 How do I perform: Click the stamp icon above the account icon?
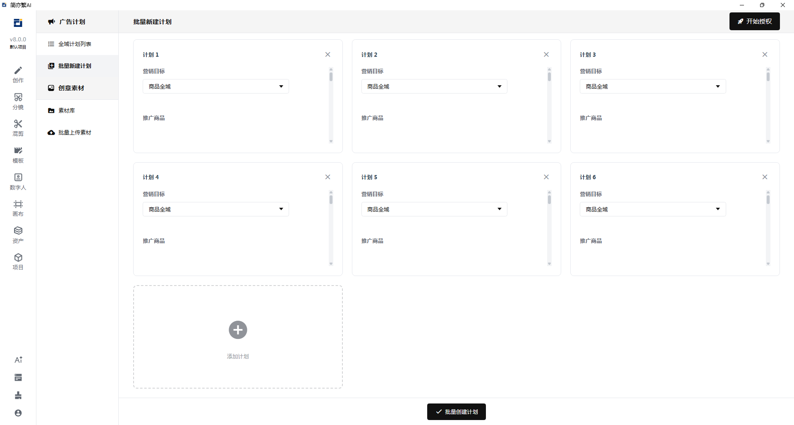click(18, 396)
